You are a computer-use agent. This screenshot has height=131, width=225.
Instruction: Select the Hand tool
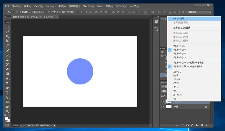(7, 107)
